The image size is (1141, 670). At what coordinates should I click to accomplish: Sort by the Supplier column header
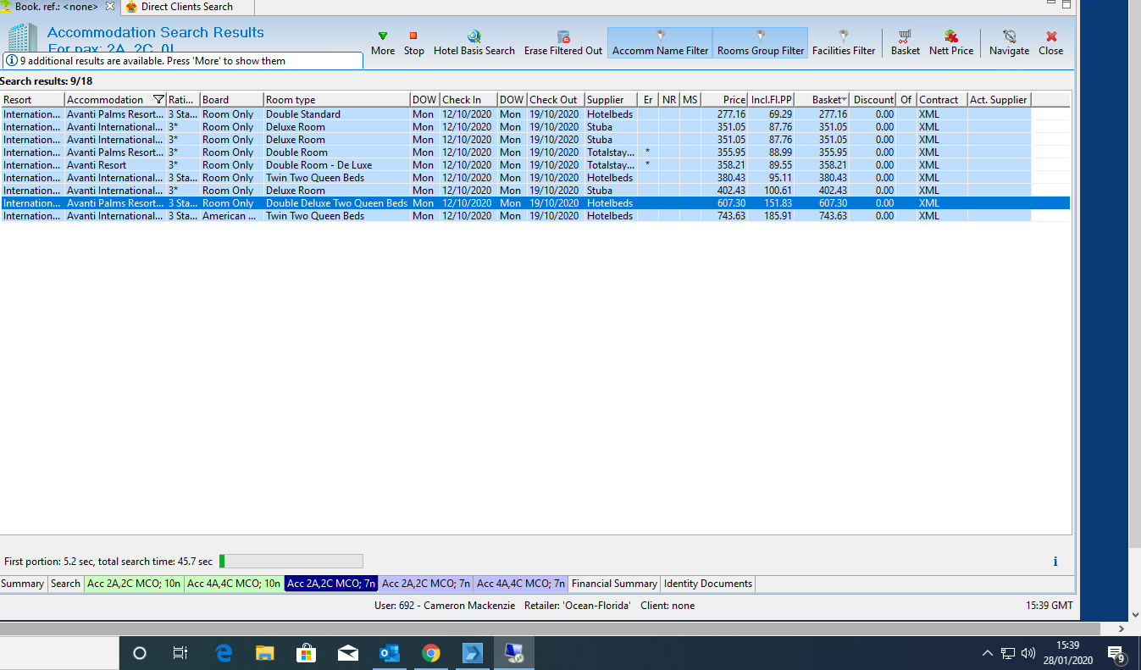(610, 100)
